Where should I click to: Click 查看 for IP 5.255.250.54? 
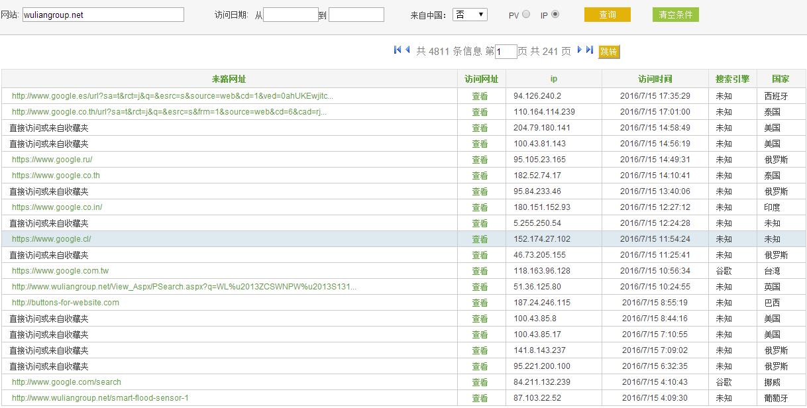click(x=480, y=223)
